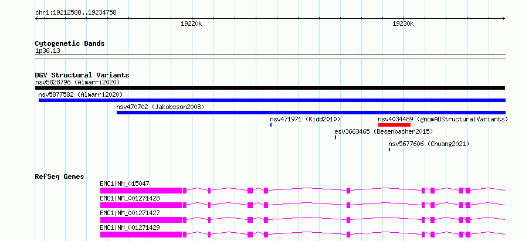Click the large terminal exon of EMC1|NM_015047

[x=141, y=191]
